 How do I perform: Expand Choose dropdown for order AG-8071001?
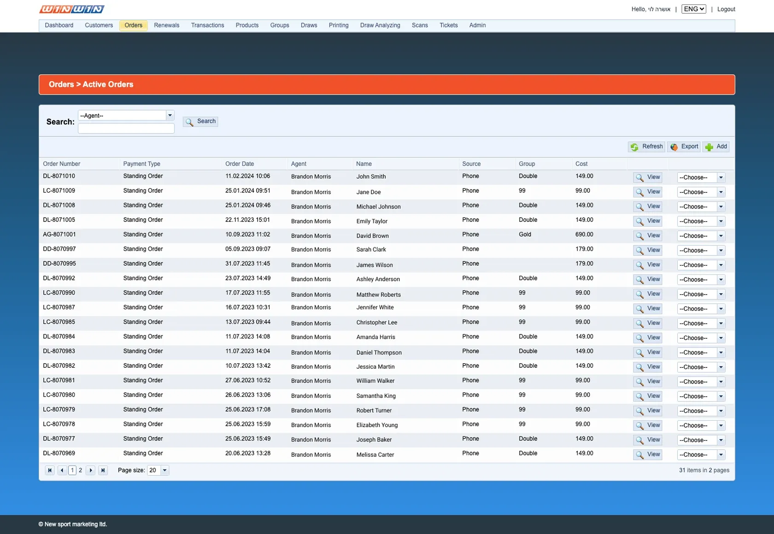click(721, 236)
